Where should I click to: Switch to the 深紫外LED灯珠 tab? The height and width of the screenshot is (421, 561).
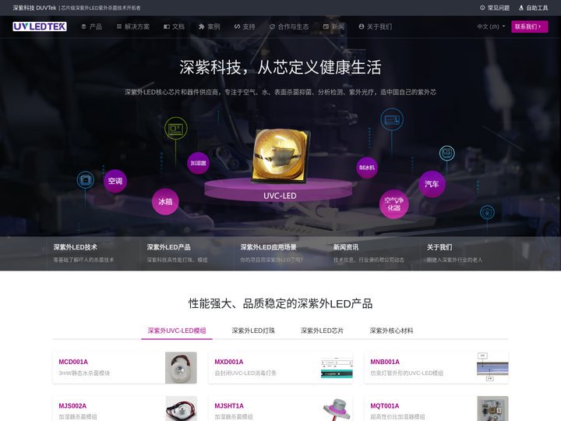click(x=253, y=331)
